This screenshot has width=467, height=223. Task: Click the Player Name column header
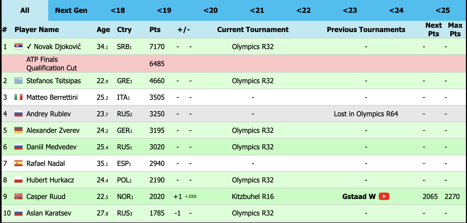click(x=37, y=30)
